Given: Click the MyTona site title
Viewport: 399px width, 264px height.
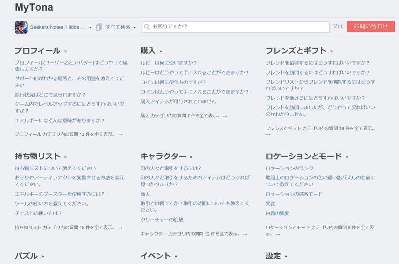Looking at the screenshot, I should tap(34, 8).
